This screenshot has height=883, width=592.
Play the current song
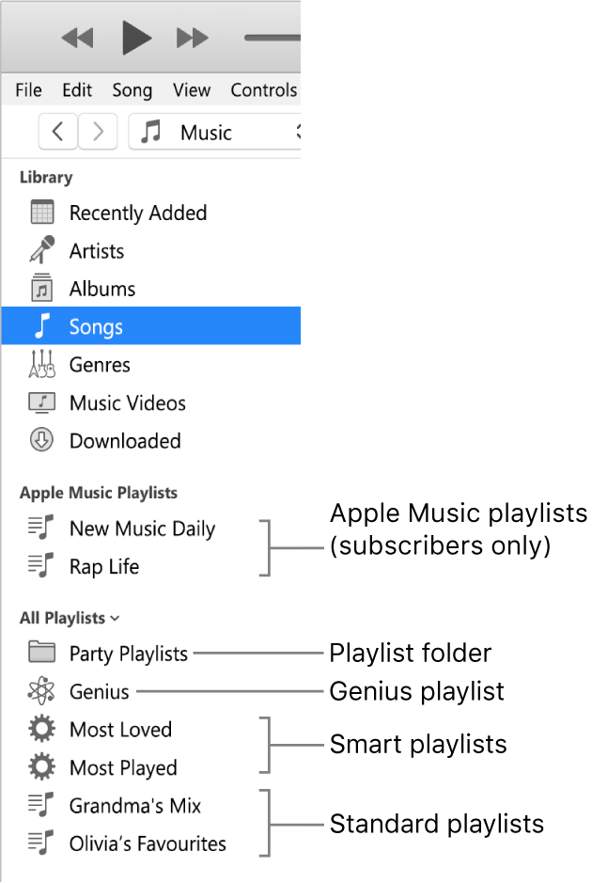click(x=135, y=38)
